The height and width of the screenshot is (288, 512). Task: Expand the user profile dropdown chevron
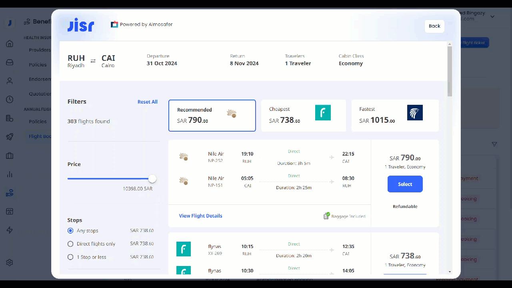tap(492, 17)
